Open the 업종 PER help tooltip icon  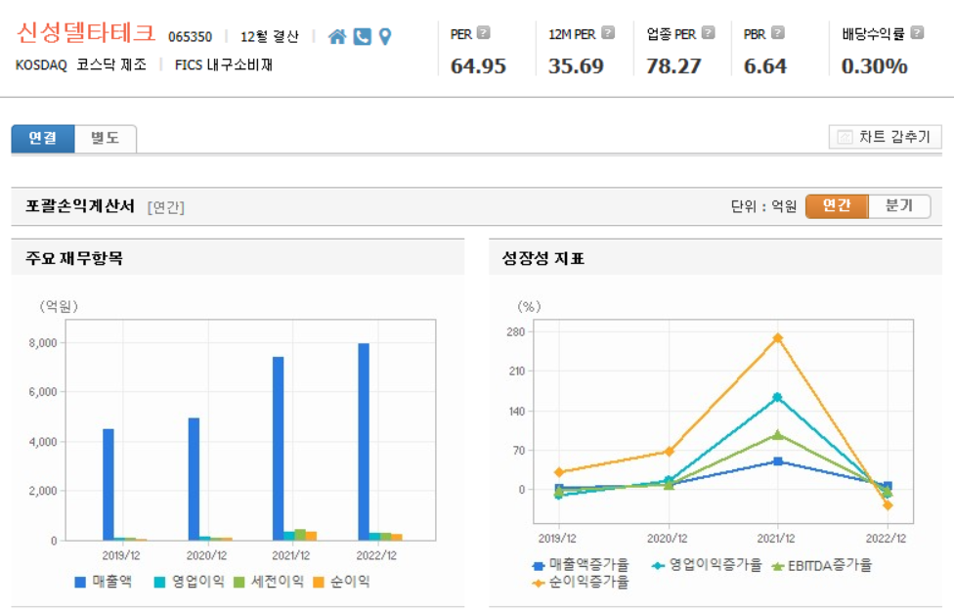click(707, 30)
